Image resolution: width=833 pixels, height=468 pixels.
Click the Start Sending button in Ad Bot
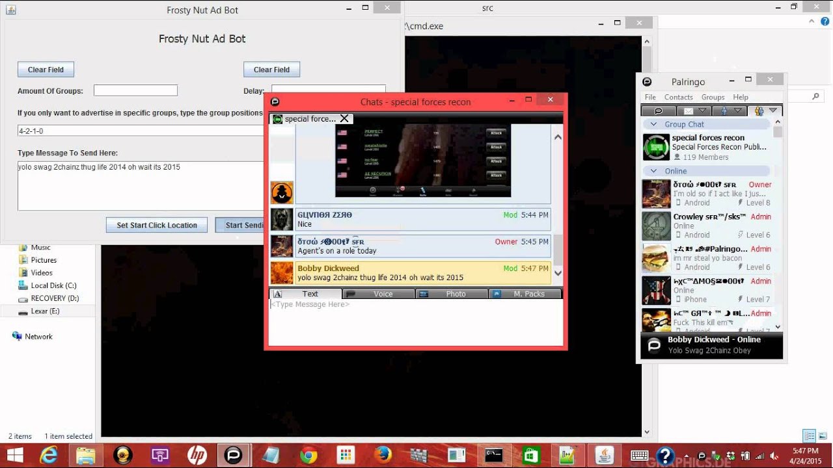coord(239,225)
